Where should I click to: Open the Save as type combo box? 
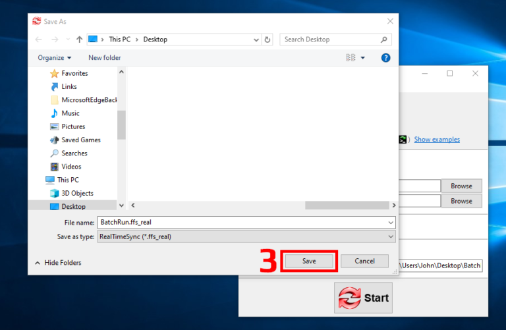click(x=246, y=236)
